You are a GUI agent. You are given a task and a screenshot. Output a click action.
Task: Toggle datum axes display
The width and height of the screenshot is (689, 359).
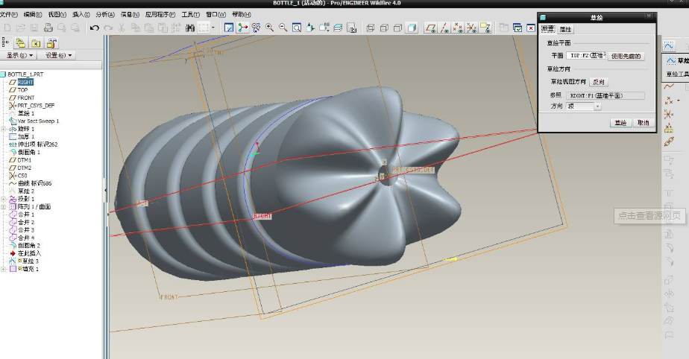point(444,28)
